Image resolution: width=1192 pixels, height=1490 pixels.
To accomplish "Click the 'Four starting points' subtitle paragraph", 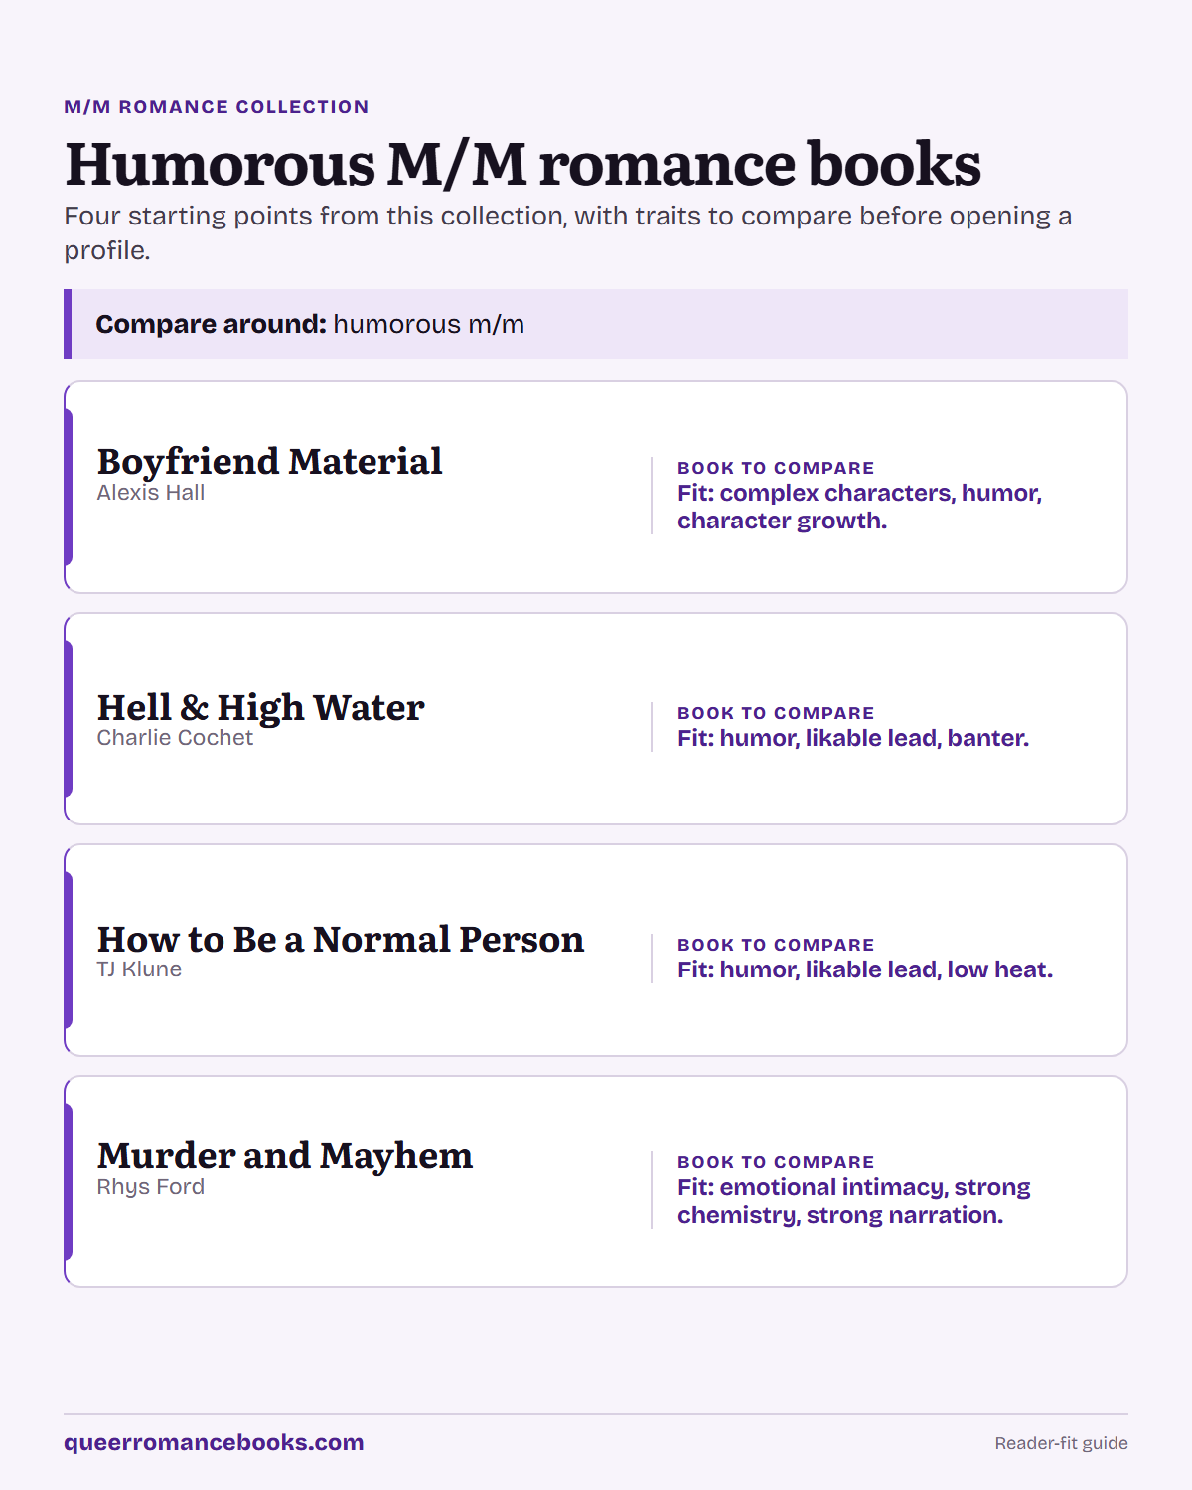I will (568, 232).
